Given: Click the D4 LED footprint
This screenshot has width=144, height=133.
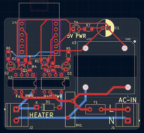Looking at the screenshot, I should click(x=76, y=29).
